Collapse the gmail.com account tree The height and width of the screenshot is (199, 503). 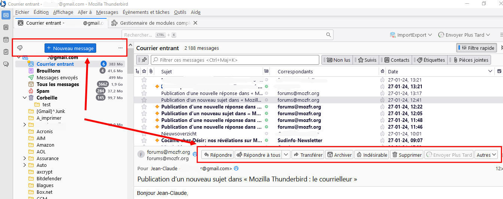tap(18, 57)
